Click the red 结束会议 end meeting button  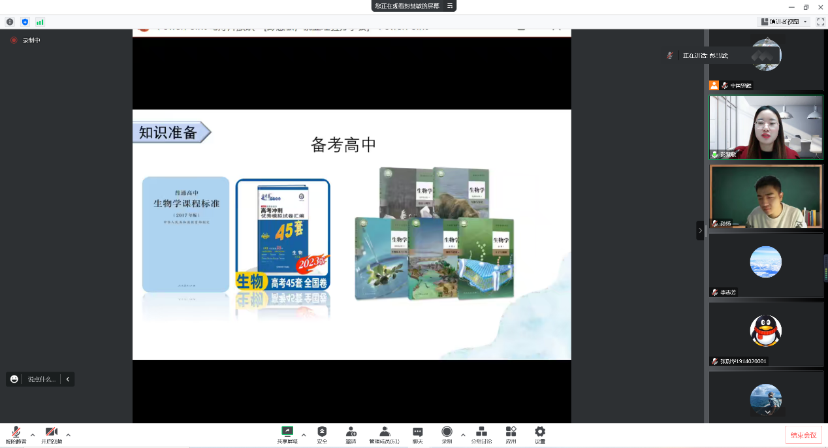pos(803,435)
